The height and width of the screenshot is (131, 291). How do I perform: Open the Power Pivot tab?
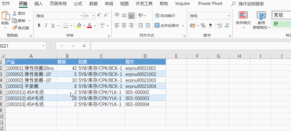click(x=210, y=3)
